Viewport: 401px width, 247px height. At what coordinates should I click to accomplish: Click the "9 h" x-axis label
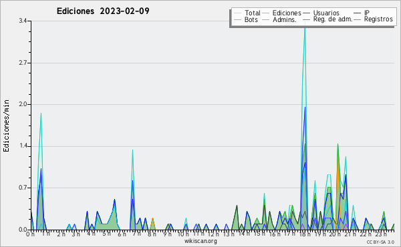167,234
